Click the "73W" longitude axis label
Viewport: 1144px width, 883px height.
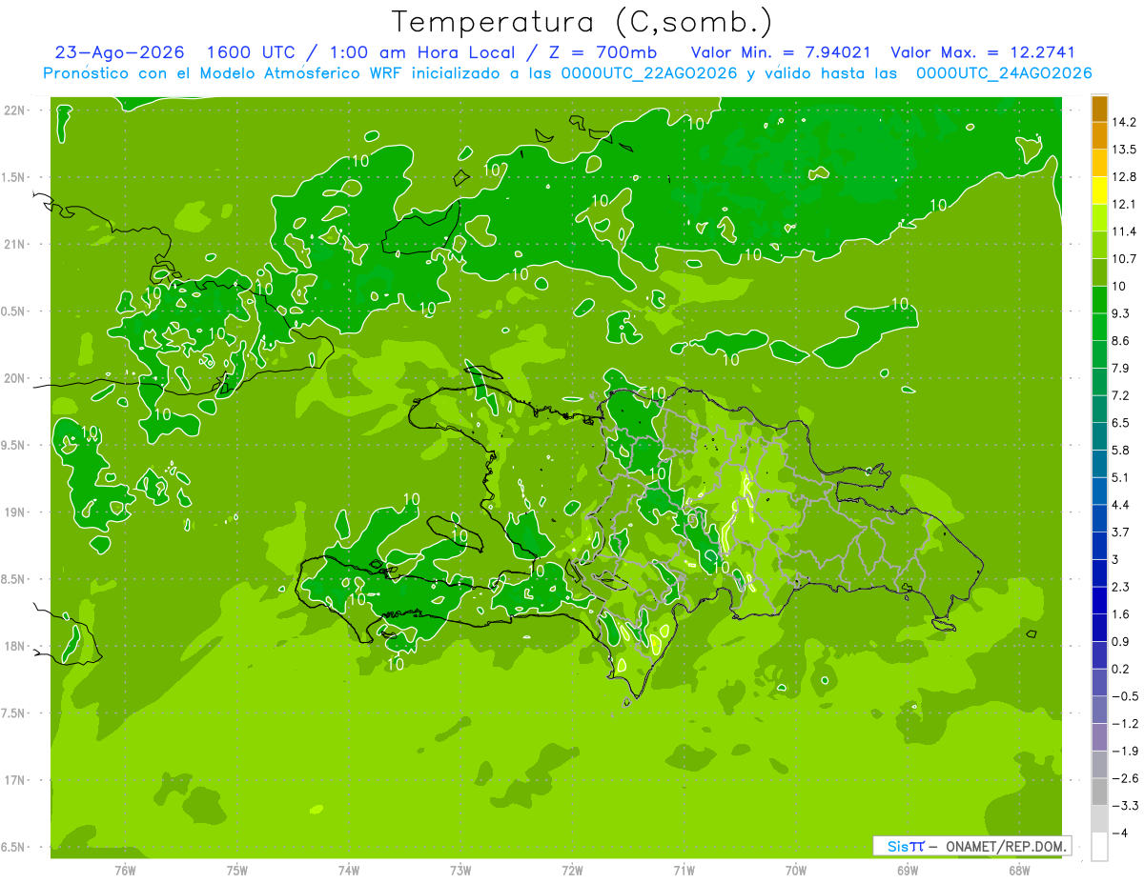[x=460, y=870]
